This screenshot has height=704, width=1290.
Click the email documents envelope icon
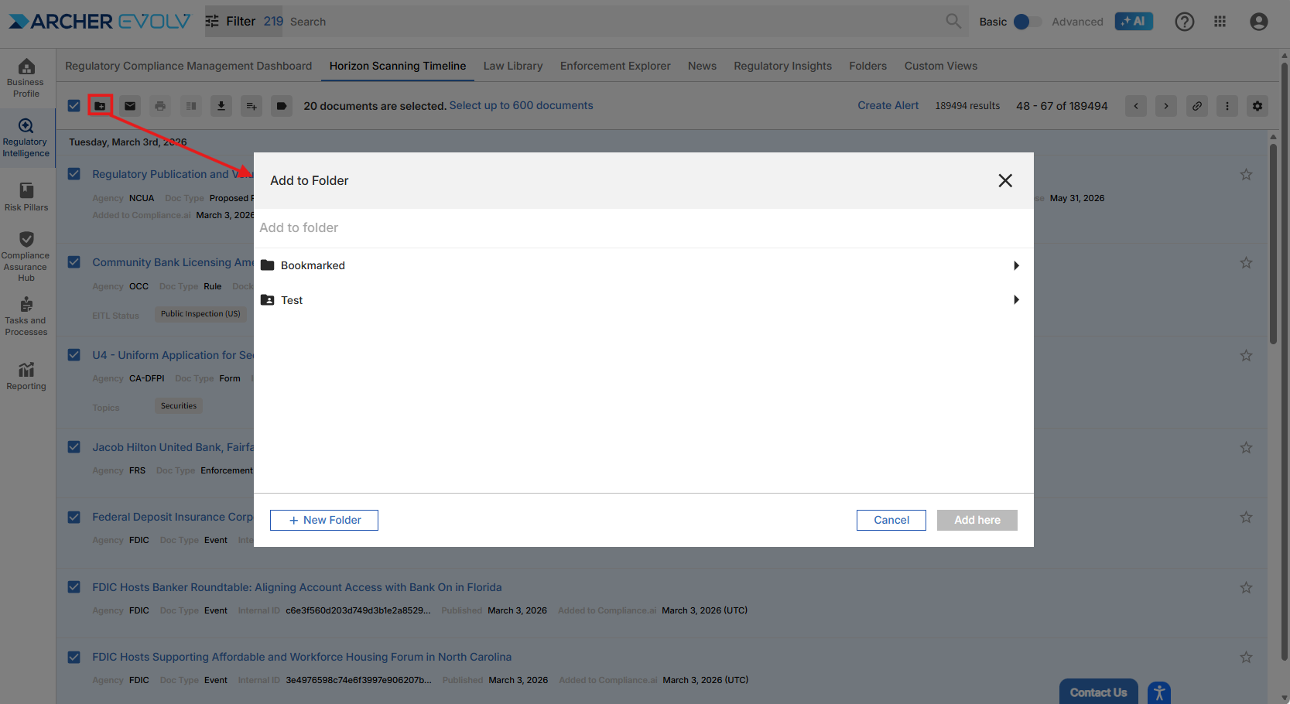click(x=130, y=106)
